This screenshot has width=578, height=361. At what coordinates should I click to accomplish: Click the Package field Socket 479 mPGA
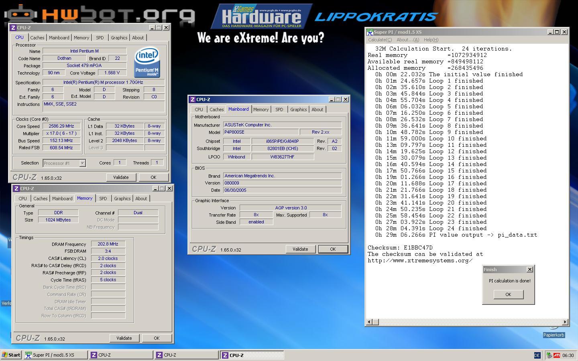click(84, 65)
